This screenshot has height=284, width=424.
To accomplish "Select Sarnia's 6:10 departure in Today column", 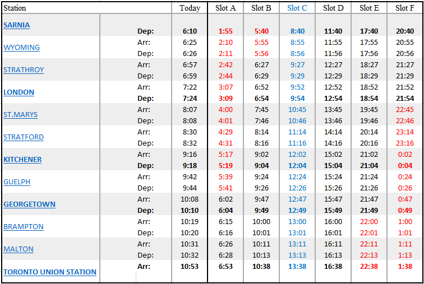I will (190, 31).
